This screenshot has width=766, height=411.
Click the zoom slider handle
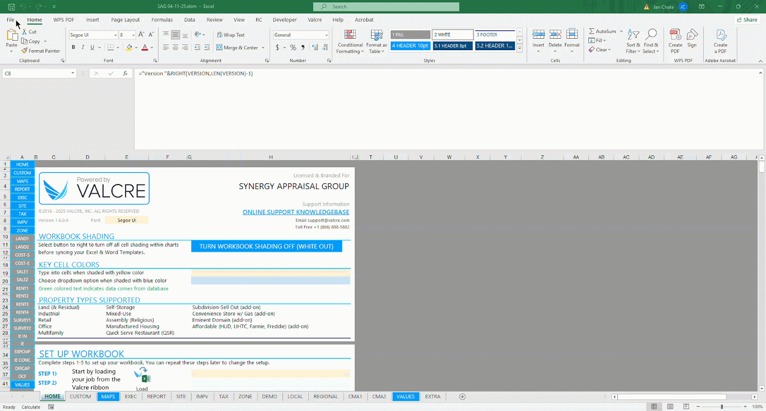click(722, 407)
